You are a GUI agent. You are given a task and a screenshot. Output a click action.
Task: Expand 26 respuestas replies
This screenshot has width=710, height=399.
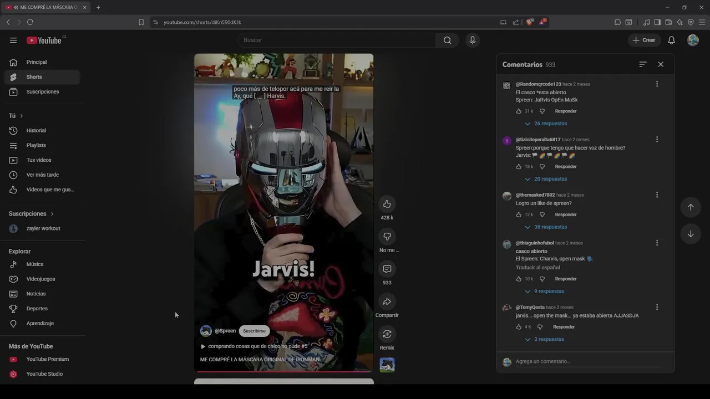546,124
